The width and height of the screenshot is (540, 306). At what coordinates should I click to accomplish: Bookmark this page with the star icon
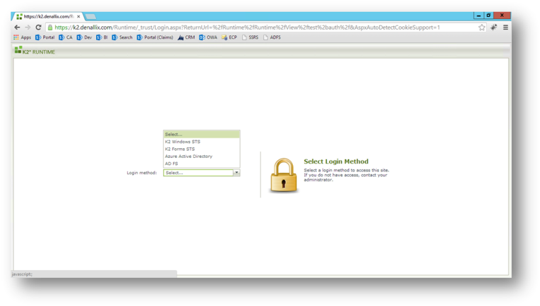(x=482, y=27)
